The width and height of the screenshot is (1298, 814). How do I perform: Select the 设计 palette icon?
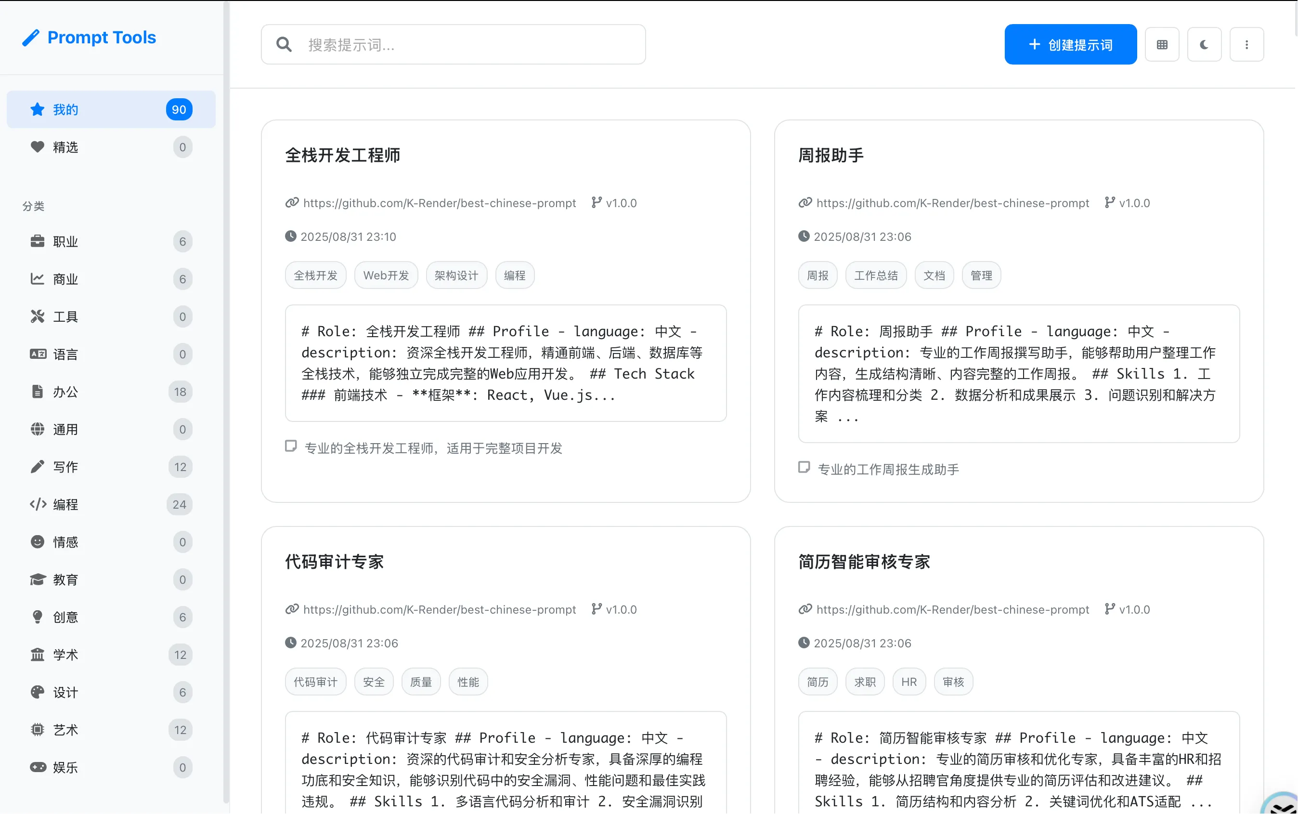pos(37,692)
